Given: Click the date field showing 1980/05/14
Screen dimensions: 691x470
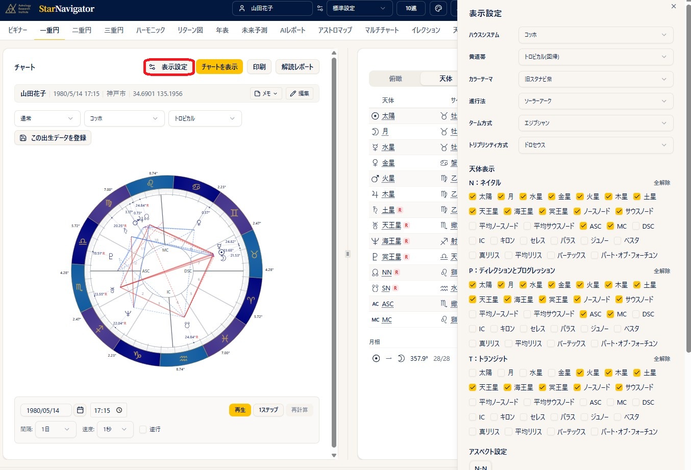Looking at the screenshot, I should 46,410.
